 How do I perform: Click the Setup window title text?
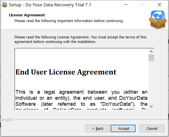pyautogui.click(x=50, y=5)
